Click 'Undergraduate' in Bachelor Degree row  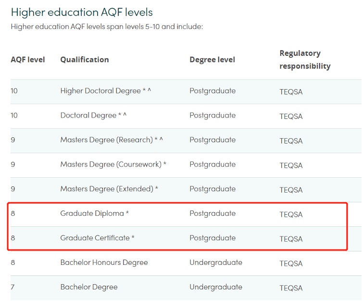coord(216,287)
